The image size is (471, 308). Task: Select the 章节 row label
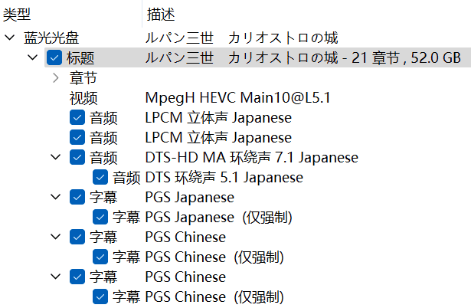(x=83, y=77)
